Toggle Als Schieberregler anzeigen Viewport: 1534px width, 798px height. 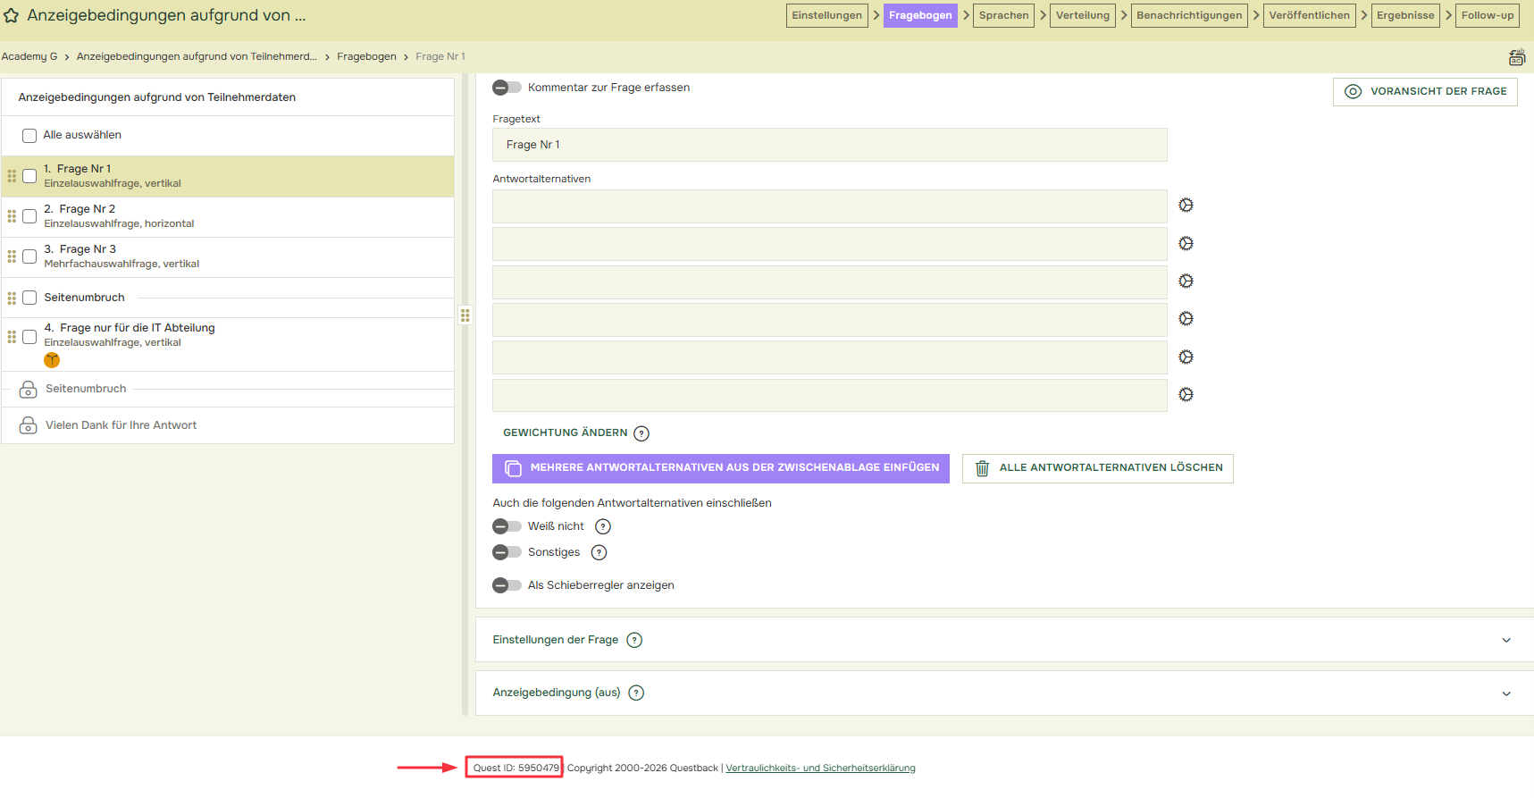tap(507, 585)
